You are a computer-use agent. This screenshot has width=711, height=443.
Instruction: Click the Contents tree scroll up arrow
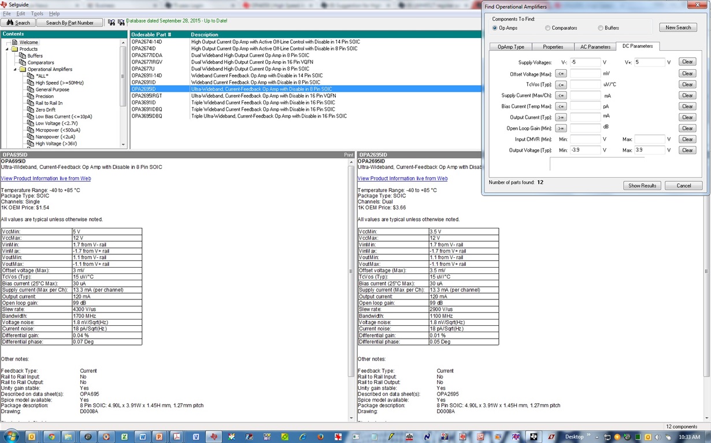coord(123,42)
